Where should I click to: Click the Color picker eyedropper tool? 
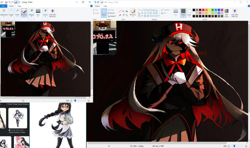[123, 15]
